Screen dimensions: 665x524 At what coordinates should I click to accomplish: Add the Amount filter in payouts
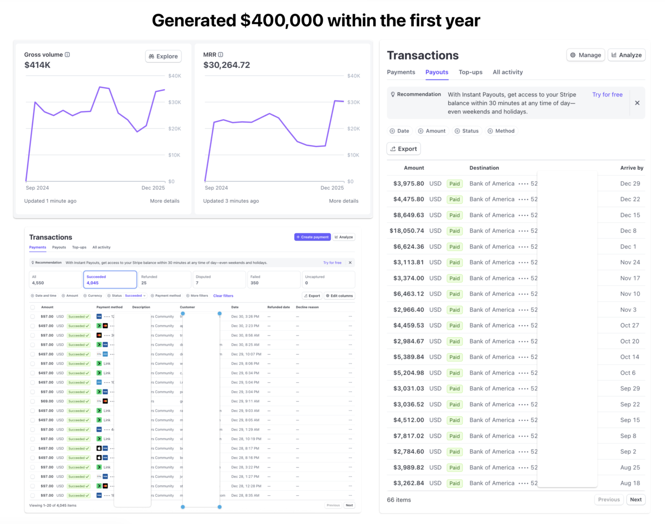[x=432, y=131]
